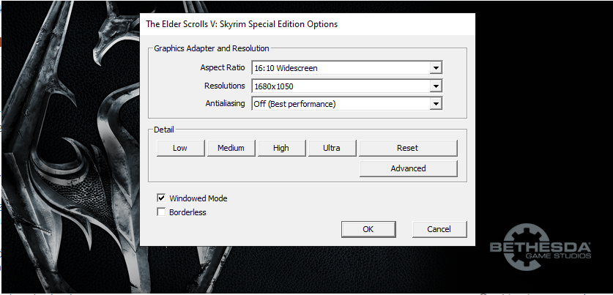
Task: Click the 'Windowed Mode' label text
Action: (198, 198)
